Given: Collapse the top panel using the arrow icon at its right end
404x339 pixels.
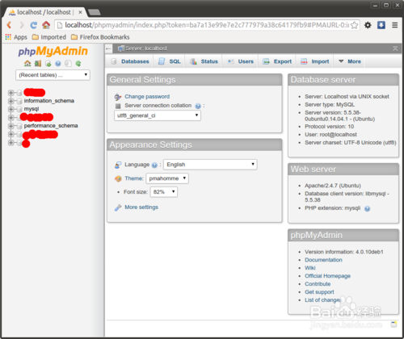Looking at the screenshot, I should coord(395,48).
